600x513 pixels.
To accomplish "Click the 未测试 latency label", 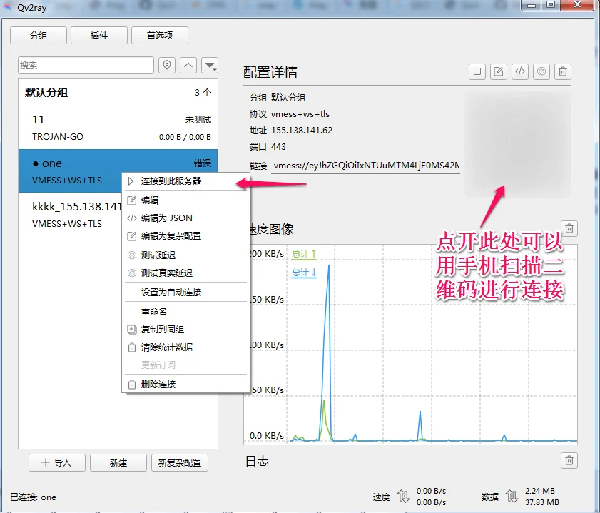I will click(198, 120).
